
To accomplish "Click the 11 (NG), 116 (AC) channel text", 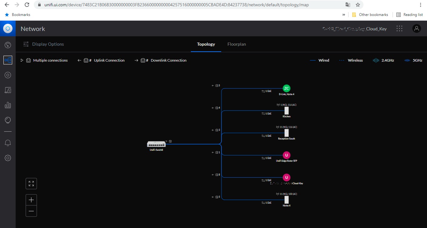I will [x=287, y=127].
